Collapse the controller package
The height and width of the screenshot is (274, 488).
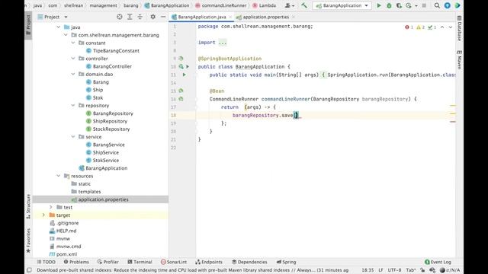[x=73, y=59]
